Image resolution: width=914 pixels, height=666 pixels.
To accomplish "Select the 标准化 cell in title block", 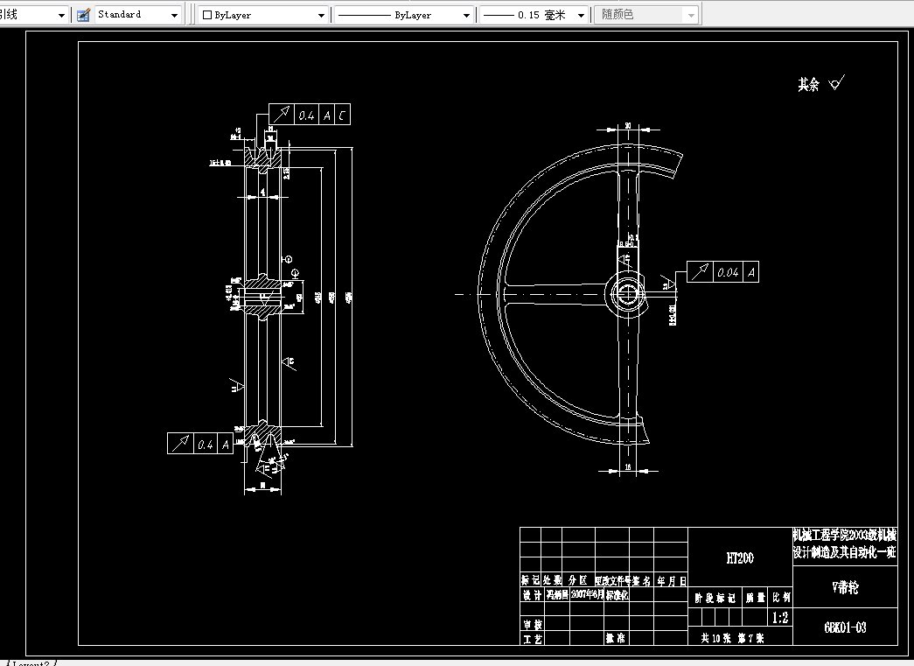I will (617, 595).
